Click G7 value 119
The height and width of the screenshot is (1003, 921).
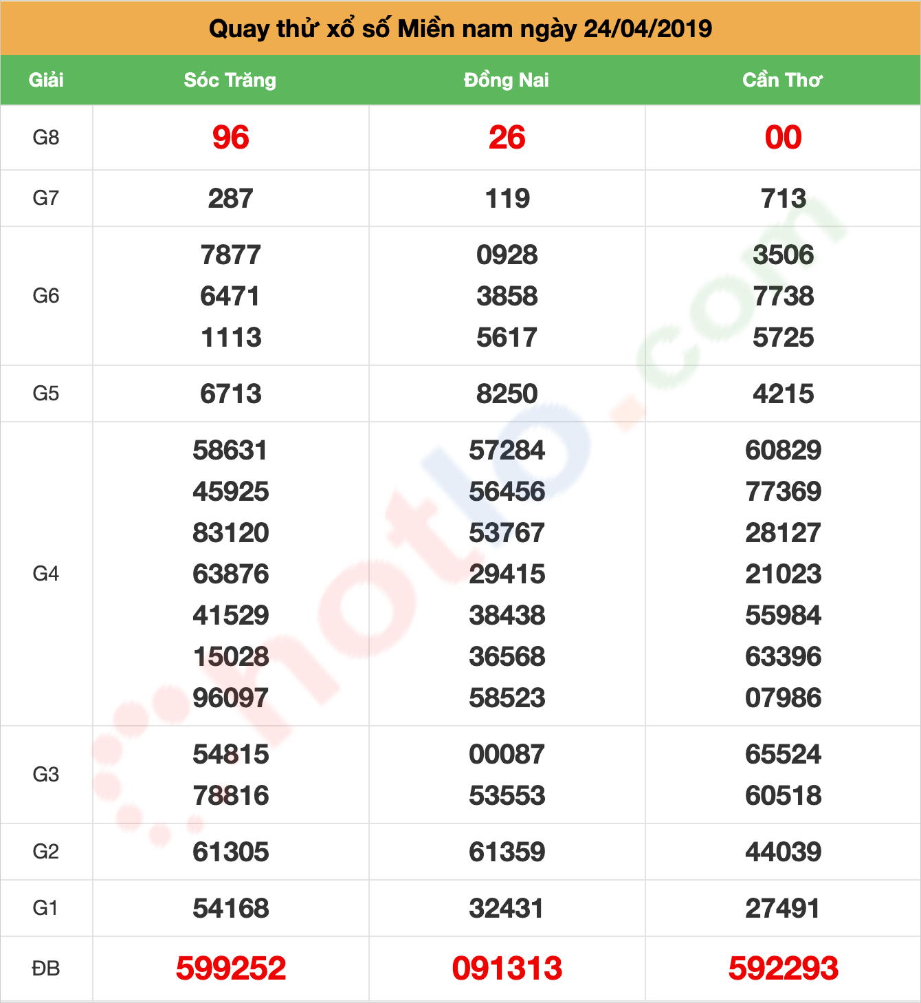507,199
